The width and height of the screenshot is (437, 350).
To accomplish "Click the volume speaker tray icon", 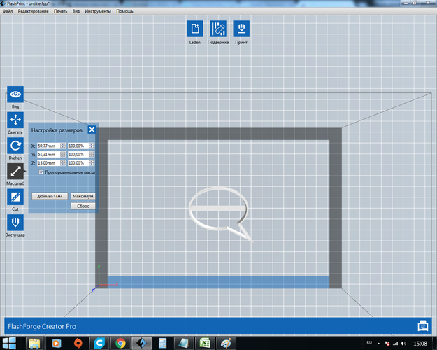I will 403,344.
